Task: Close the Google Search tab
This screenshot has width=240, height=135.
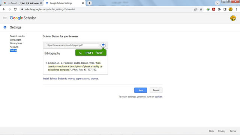Action: (x=41, y=3)
